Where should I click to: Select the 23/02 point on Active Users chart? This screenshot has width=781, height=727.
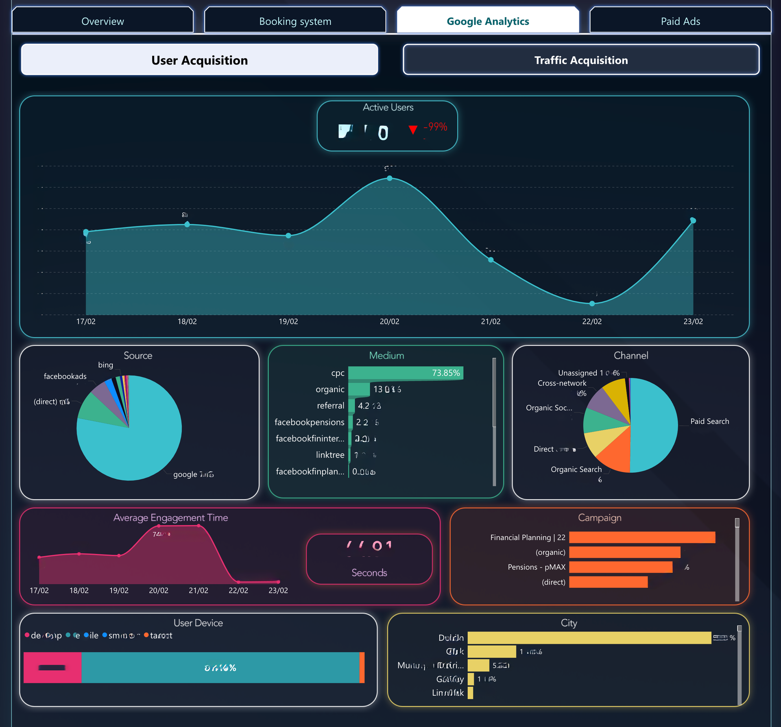pyautogui.click(x=693, y=221)
